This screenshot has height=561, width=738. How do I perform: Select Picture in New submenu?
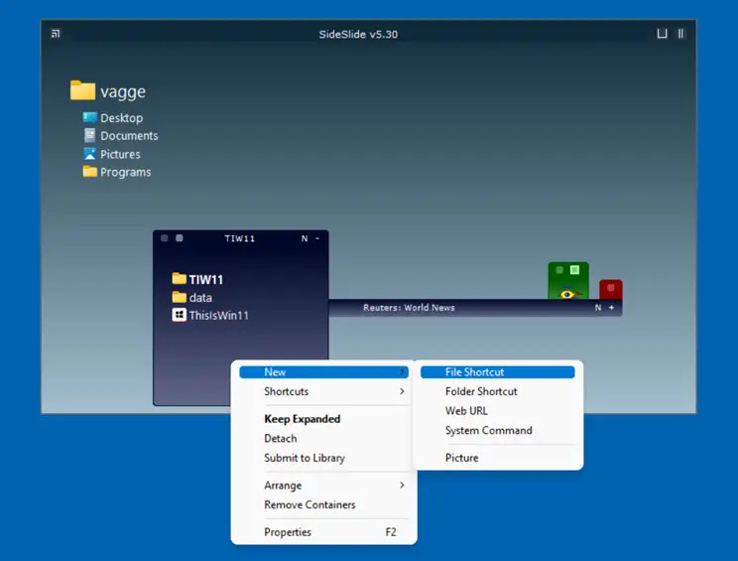click(498, 458)
